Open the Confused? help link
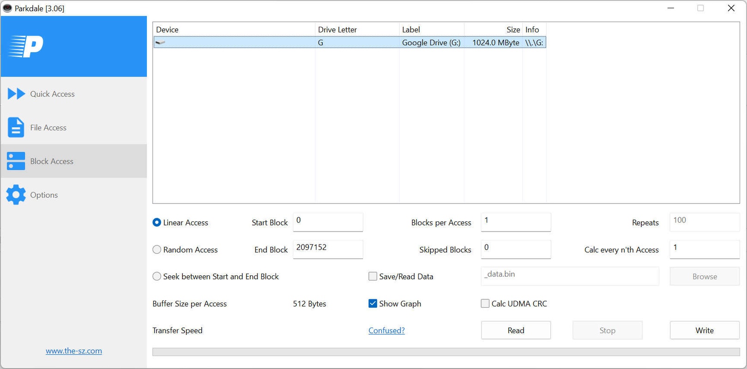Image resolution: width=747 pixels, height=369 pixels. 386,330
